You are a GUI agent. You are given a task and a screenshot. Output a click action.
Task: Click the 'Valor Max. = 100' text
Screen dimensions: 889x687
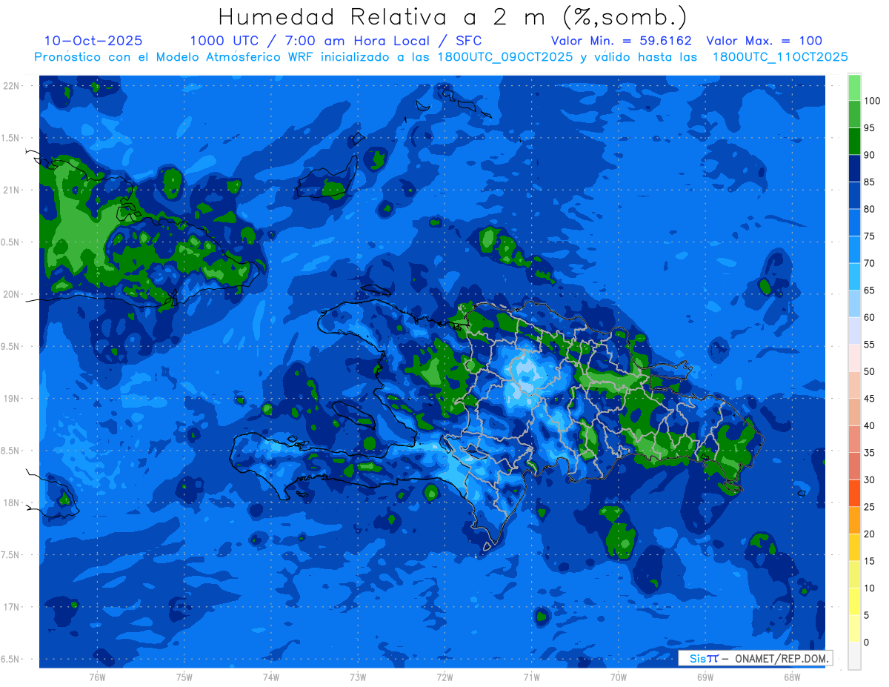pos(765,41)
